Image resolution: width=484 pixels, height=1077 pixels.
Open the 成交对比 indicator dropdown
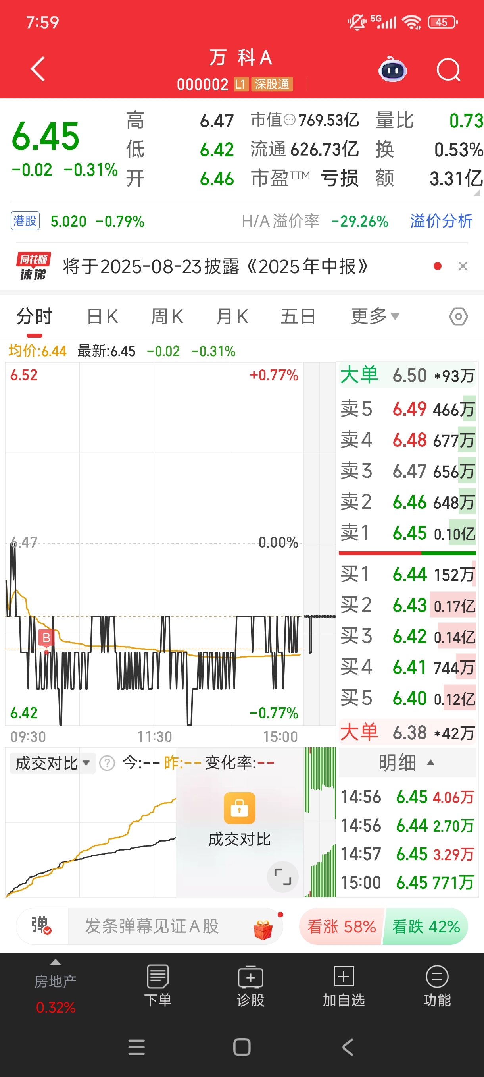pos(53,763)
